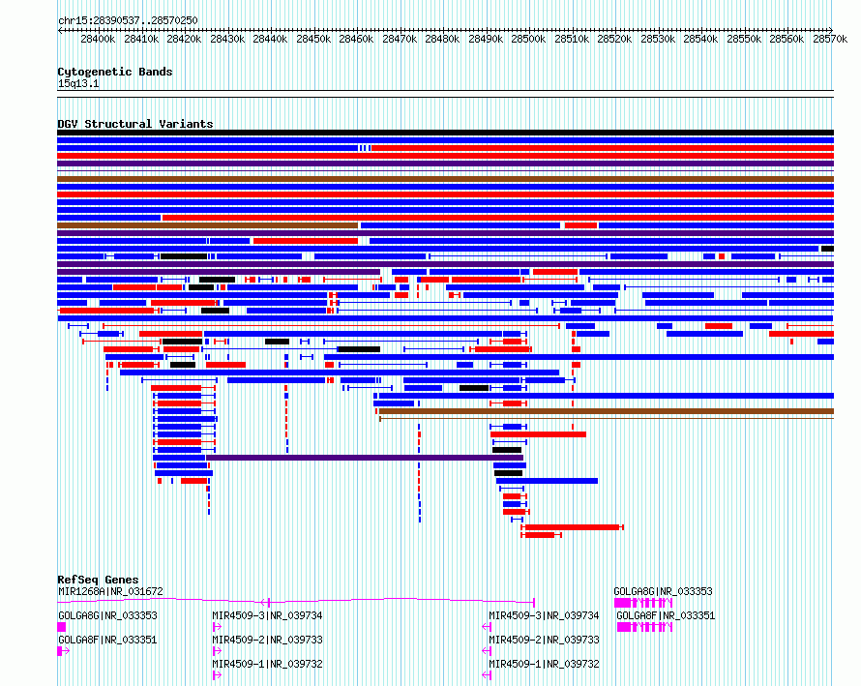Click the small GOLGA8F glyph with arrow
The width and height of the screenshot is (861, 686).
(x=64, y=651)
